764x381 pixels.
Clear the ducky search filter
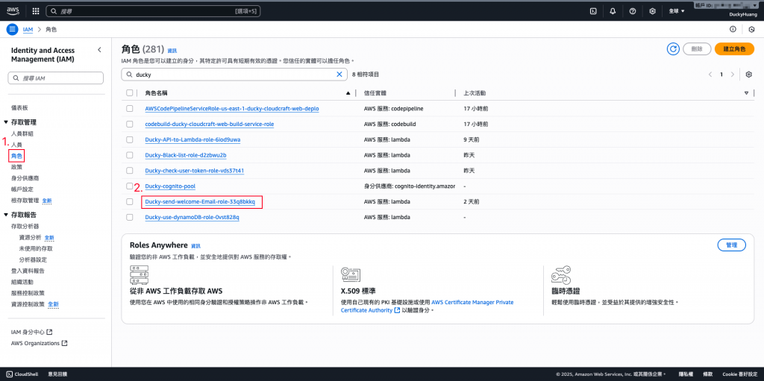(x=339, y=75)
